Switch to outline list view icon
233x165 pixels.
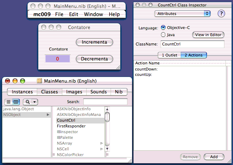tap(9, 102)
